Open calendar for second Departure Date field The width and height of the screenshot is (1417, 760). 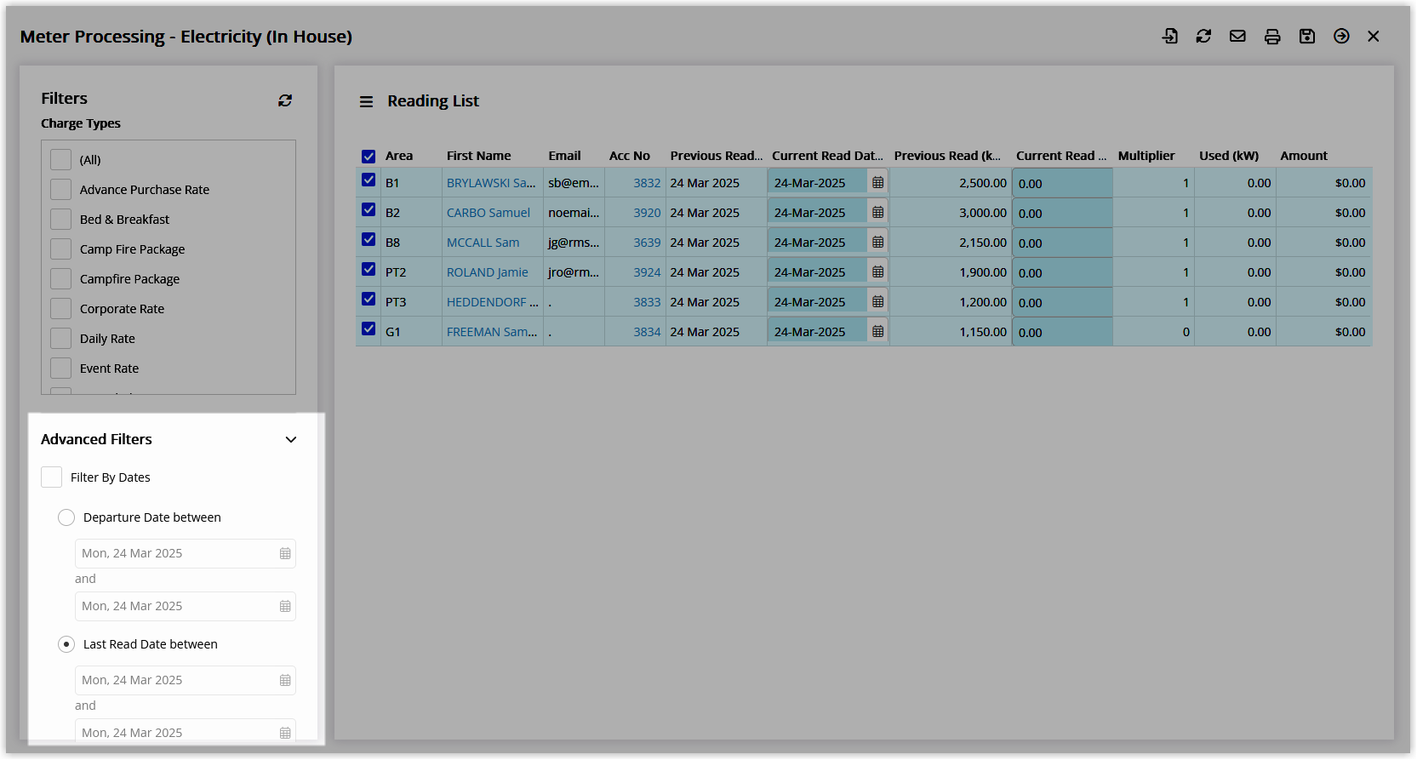coord(285,606)
